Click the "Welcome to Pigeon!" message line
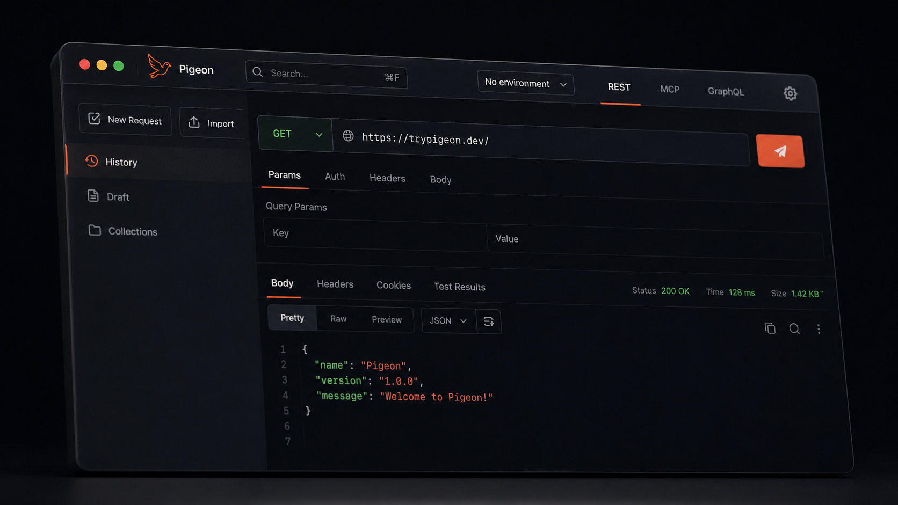 (404, 397)
